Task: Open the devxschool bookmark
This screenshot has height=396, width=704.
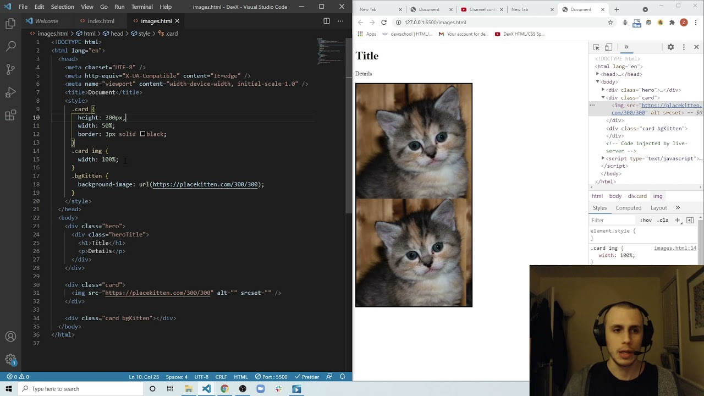Action: [x=407, y=34]
